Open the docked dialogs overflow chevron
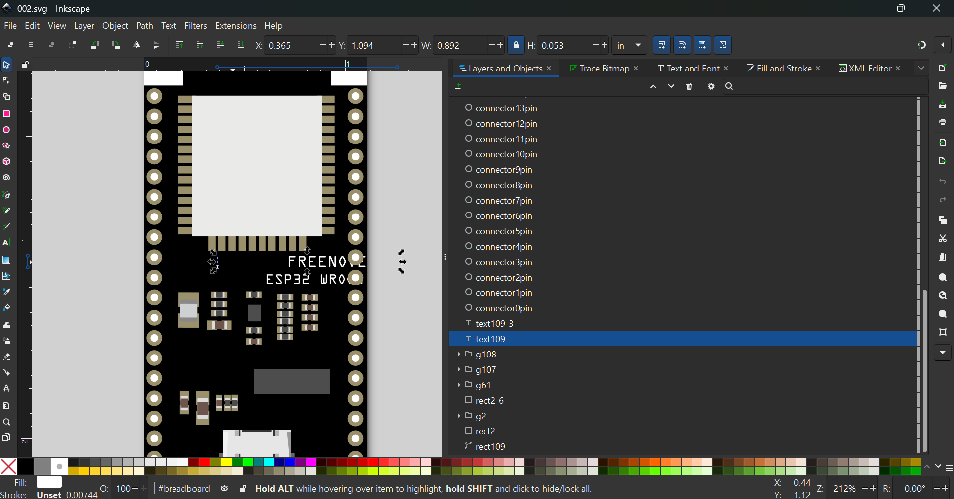 point(921,68)
